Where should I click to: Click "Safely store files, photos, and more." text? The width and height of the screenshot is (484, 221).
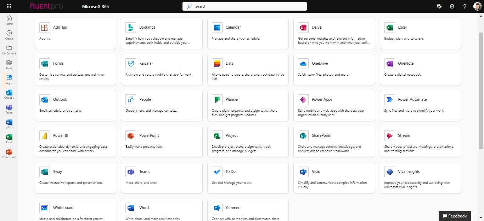(323, 75)
